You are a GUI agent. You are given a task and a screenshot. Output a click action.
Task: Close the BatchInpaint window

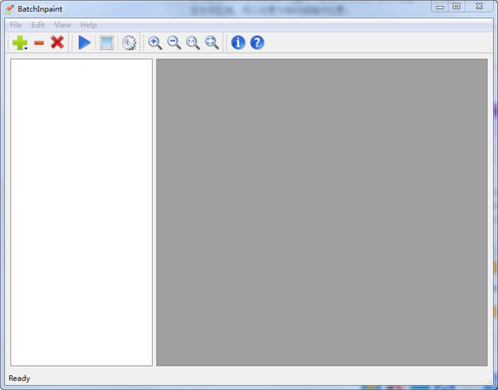click(x=479, y=7)
